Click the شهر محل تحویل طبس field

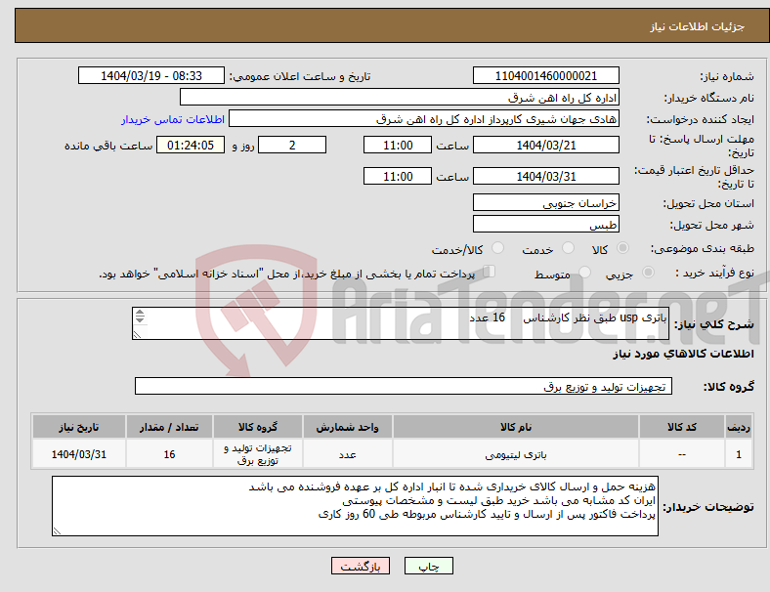[x=545, y=225]
